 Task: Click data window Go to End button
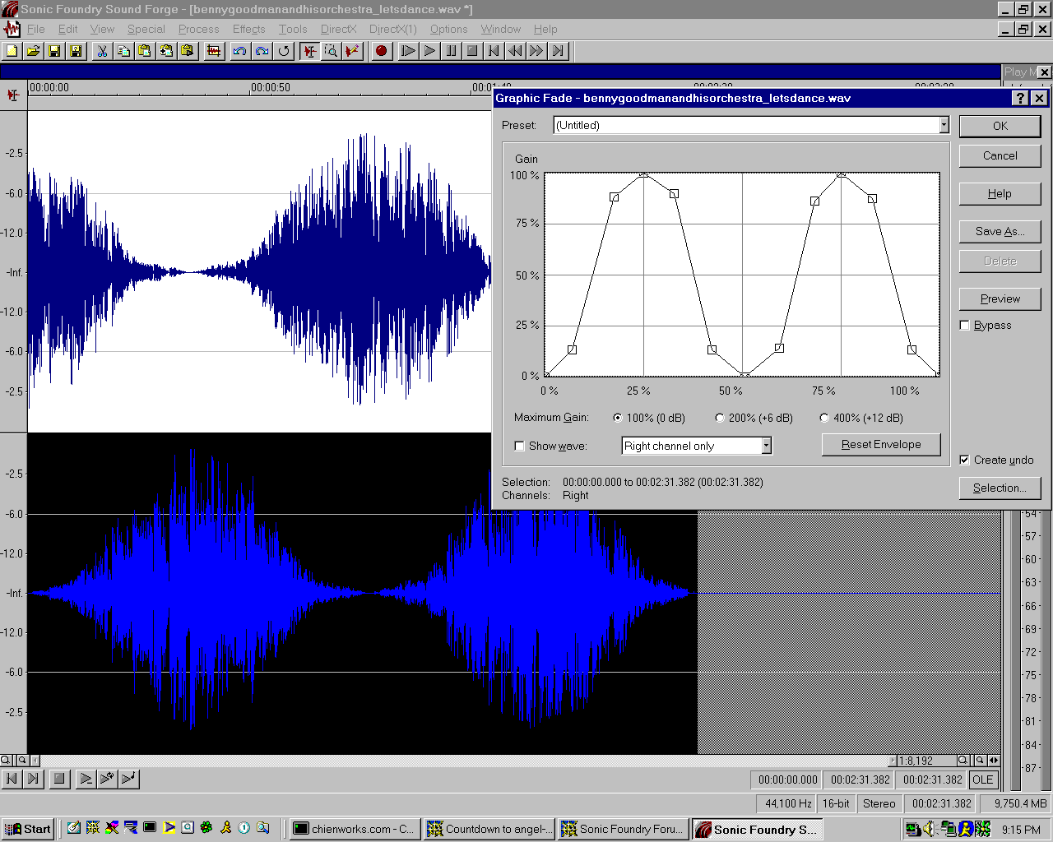pos(33,779)
